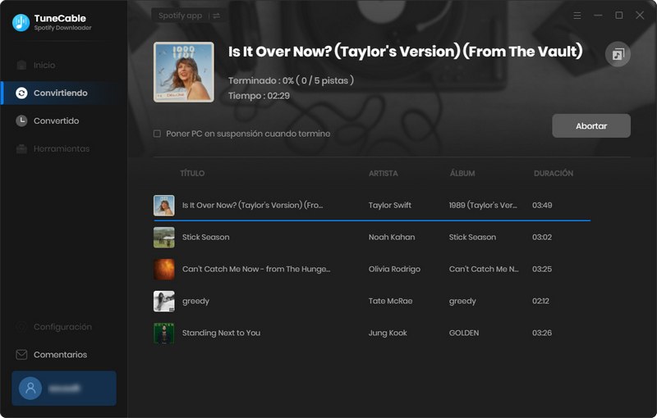Click the open output folder icon
657x418 pixels.
click(618, 54)
